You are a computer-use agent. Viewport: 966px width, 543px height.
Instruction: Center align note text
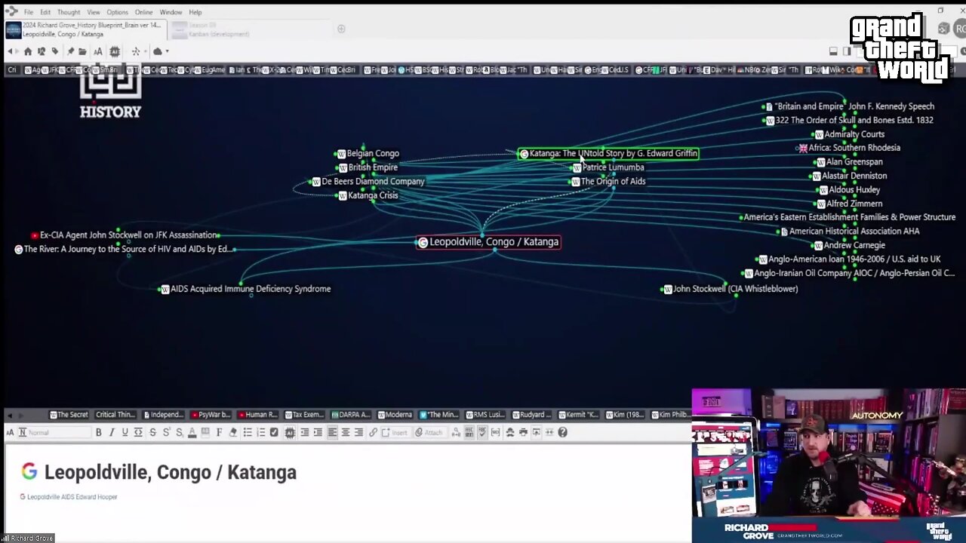coord(346,432)
